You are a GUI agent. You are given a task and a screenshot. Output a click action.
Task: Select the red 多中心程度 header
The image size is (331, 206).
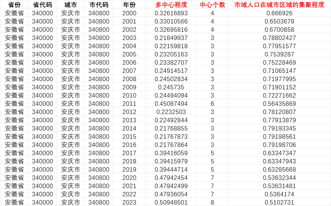(171, 5)
